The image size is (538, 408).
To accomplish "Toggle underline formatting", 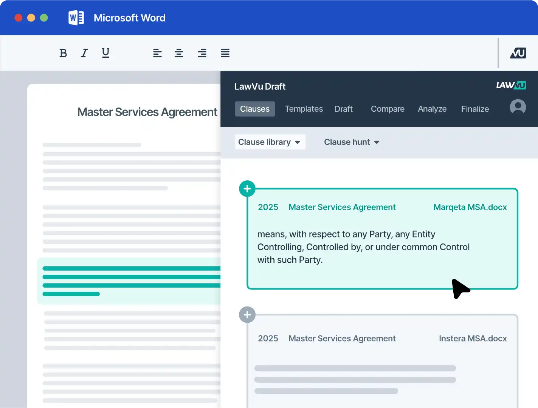I will tap(106, 53).
